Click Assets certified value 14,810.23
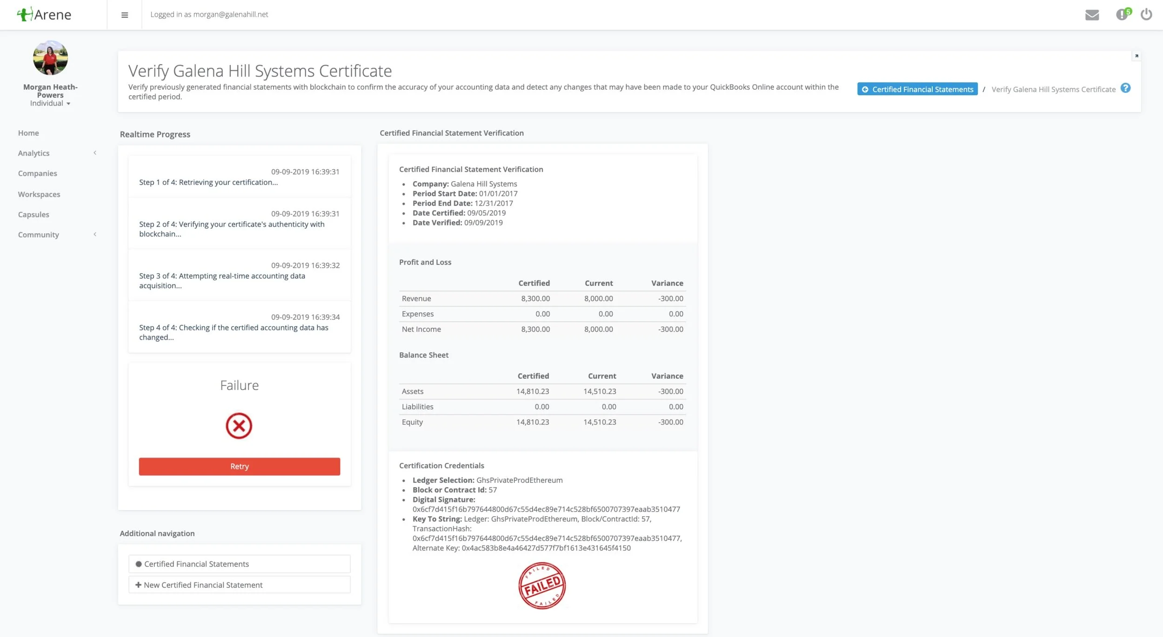This screenshot has width=1163, height=637. click(532, 391)
